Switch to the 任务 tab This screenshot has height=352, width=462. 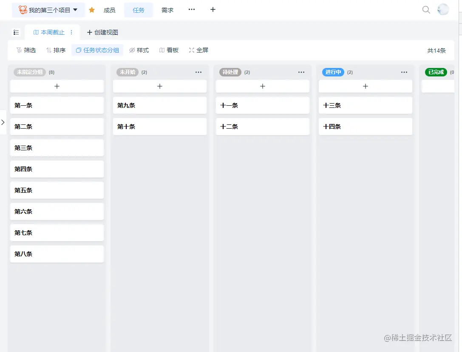pos(139,10)
